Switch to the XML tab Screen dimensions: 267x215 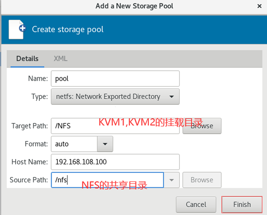(60, 59)
